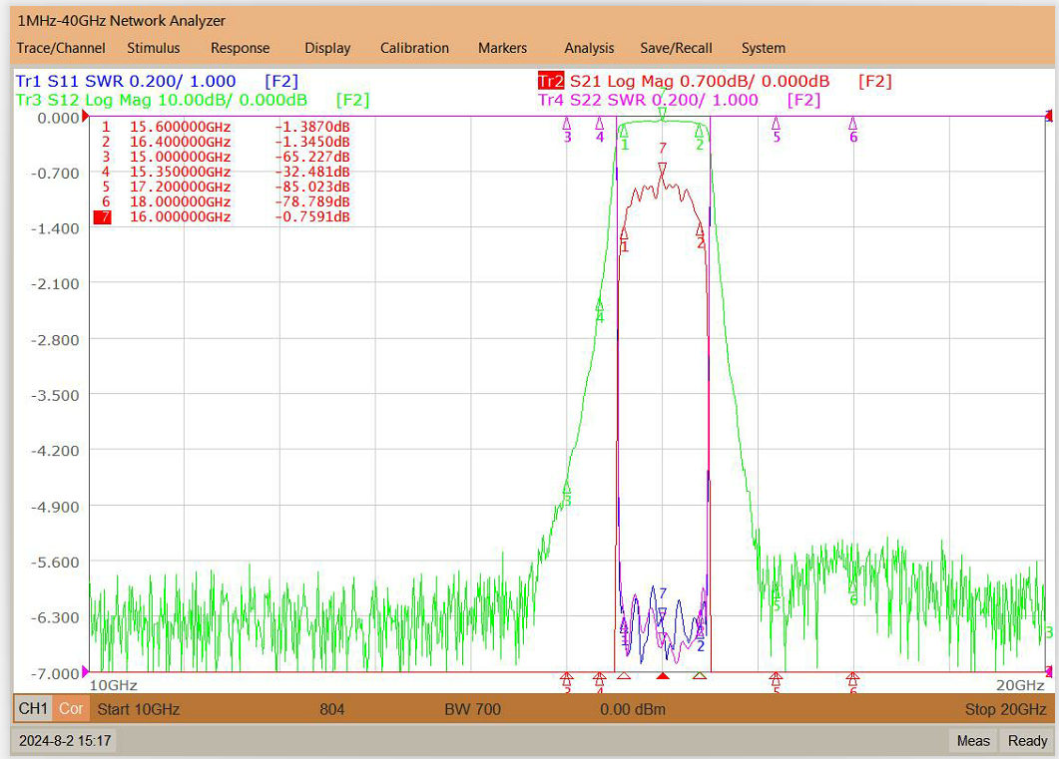Image resolution: width=1059 pixels, height=759 pixels.
Task: Select trace Tr3 S12 Log Mag label
Action: point(162,100)
